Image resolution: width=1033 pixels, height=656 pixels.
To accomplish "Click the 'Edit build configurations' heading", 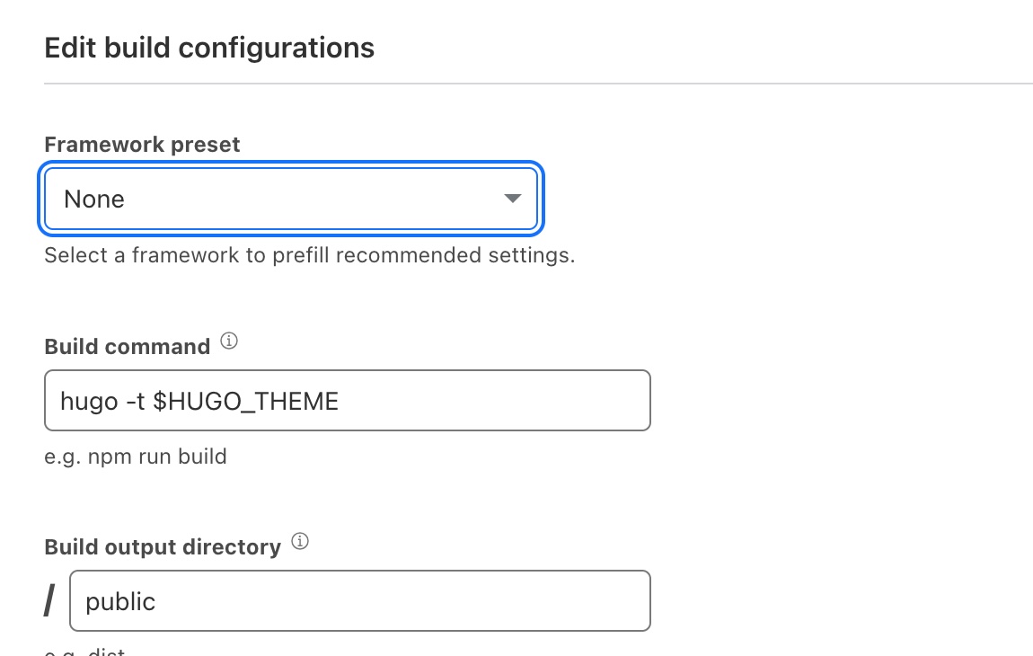I will 209,48.
